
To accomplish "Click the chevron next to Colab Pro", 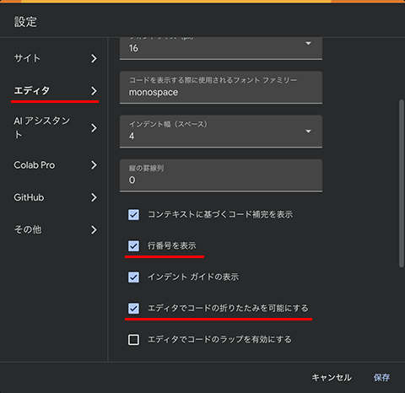I will pos(94,165).
